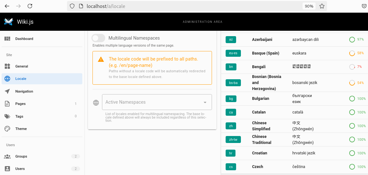The height and width of the screenshot is (175, 368).
Task: Click the Bengali 7% progress circle
Action: coord(352,67)
